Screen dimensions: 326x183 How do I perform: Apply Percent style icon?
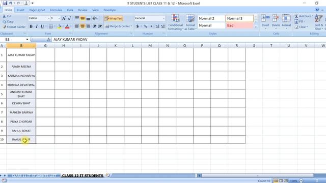tap(145, 26)
